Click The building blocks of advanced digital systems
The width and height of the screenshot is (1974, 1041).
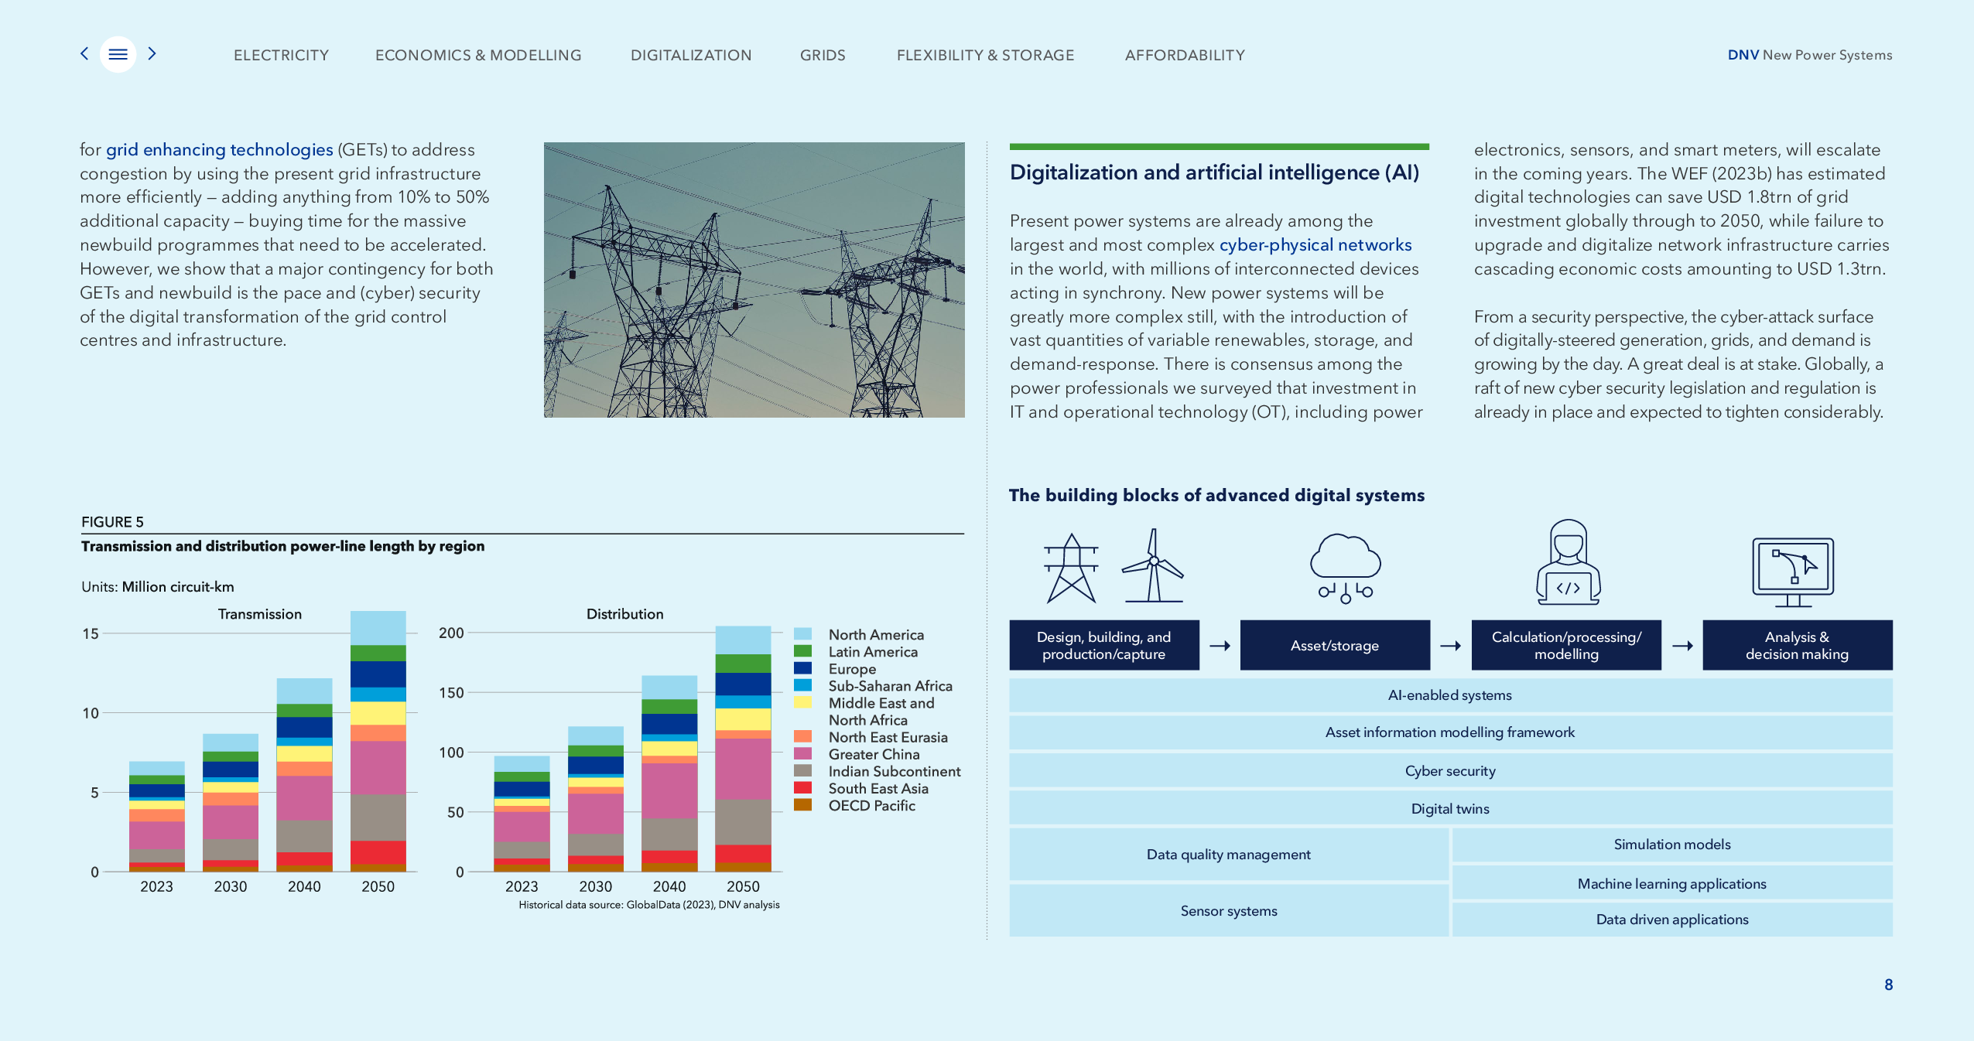1216,495
